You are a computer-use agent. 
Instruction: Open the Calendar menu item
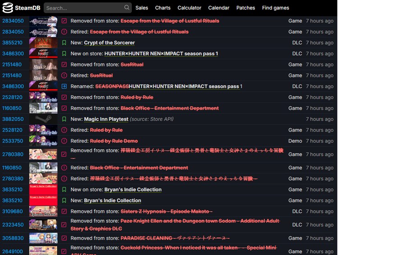[218, 8]
